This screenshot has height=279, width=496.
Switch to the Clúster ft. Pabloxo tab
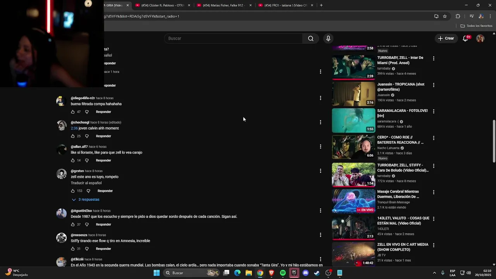[x=162, y=5]
